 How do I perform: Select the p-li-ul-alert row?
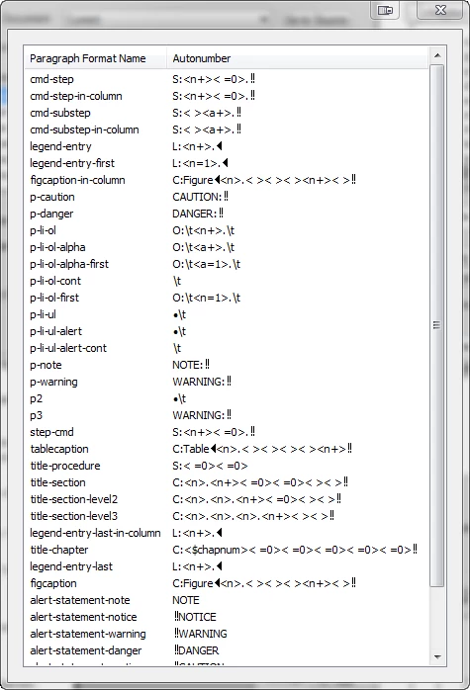tap(226, 331)
